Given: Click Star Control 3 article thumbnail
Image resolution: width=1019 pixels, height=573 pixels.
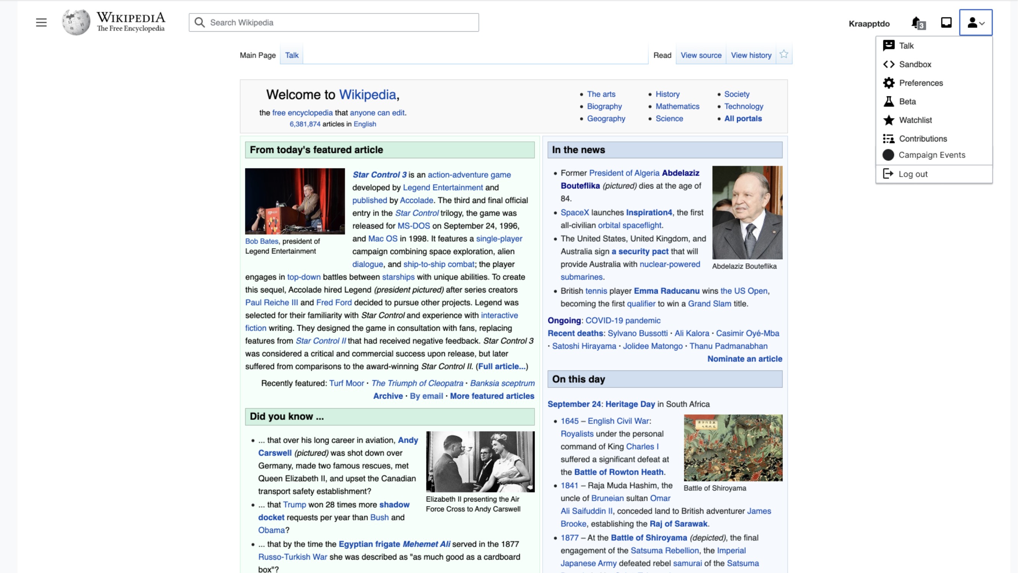Looking at the screenshot, I should (295, 201).
